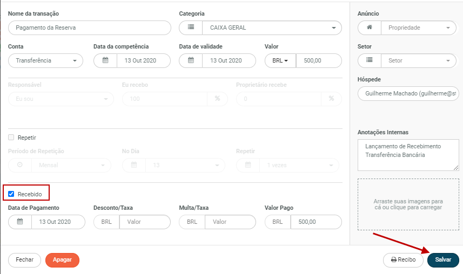Enable the Repetir checkbox
Screen dimensions: 463x274
point(11,138)
